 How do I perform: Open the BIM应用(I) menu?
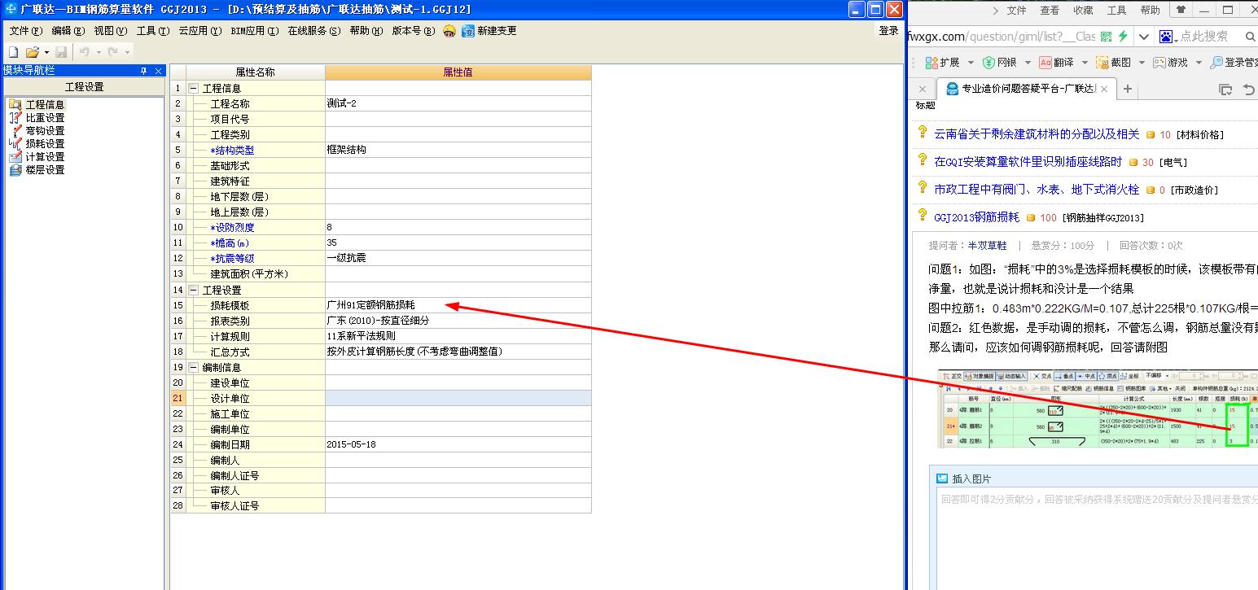[x=253, y=31]
